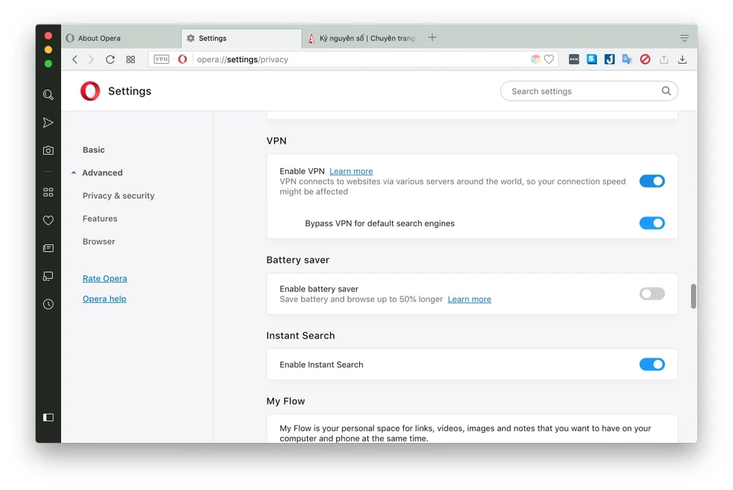Turn off Enable Instant Search switch
Screen dimensions: 733x490
pyautogui.click(x=652, y=365)
